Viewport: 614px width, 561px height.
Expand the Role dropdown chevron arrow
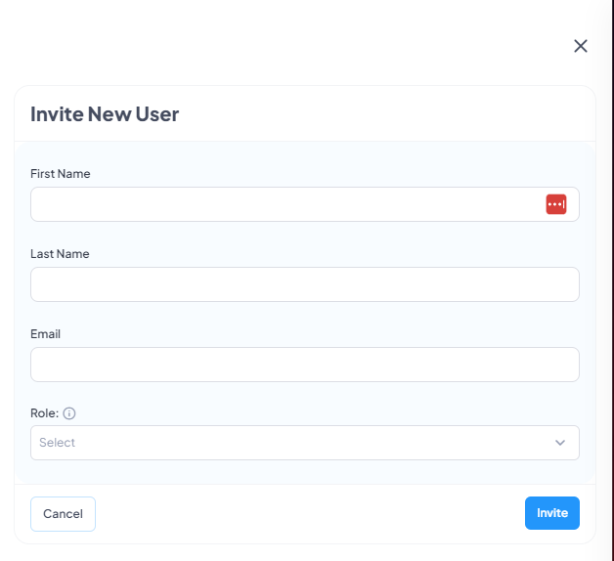[x=560, y=443]
